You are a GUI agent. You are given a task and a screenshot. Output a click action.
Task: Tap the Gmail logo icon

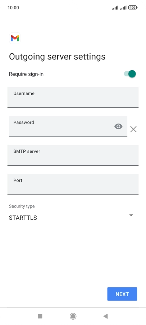(15, 38)
